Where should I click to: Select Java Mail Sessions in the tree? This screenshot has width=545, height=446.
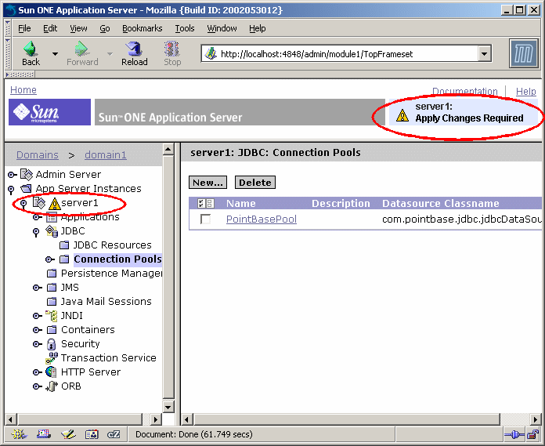point(106,301)
